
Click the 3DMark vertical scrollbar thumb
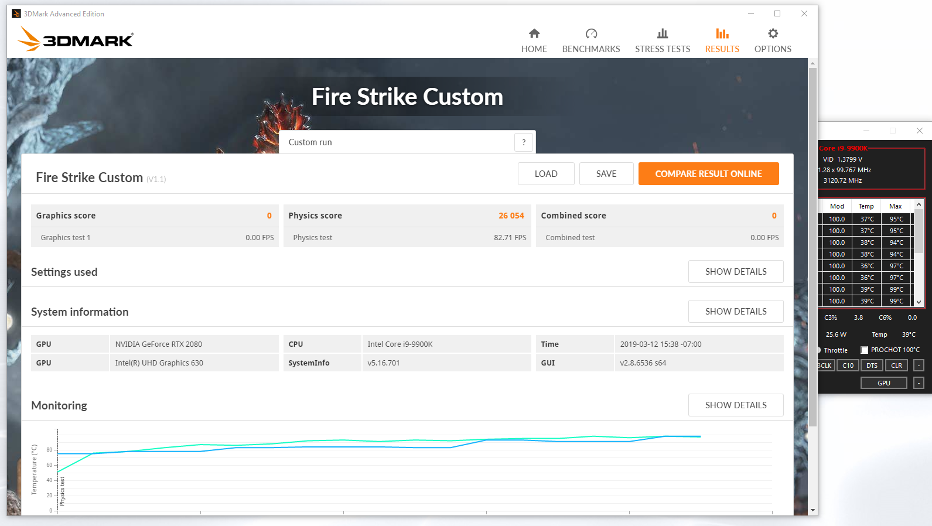click(x=812, y=247)
